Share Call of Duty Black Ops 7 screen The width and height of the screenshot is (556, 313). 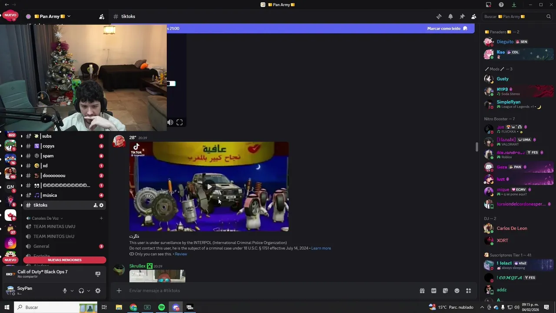[x=98, y=274]
